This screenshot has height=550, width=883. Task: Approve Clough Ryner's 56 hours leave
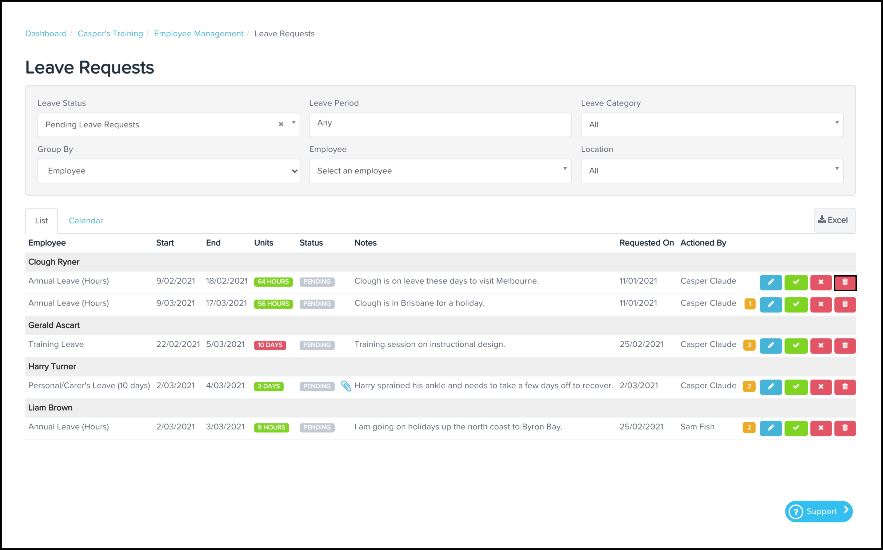tap(796, 305)
